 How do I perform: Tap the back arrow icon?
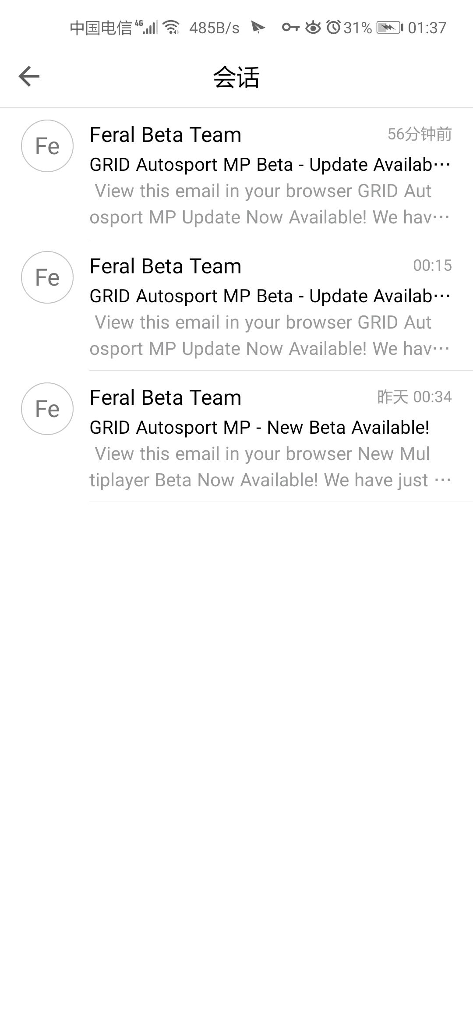[x=29, y=77]
